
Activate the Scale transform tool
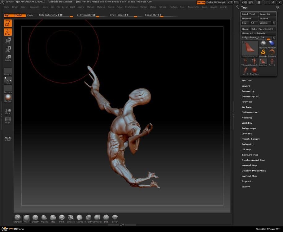pyautogui.click(x=8, y=49)
